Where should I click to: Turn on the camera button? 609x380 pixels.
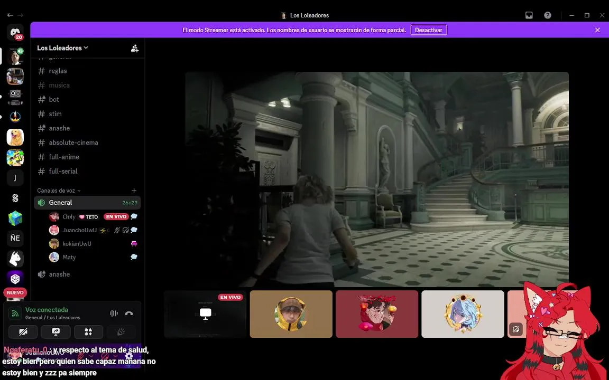23,332
